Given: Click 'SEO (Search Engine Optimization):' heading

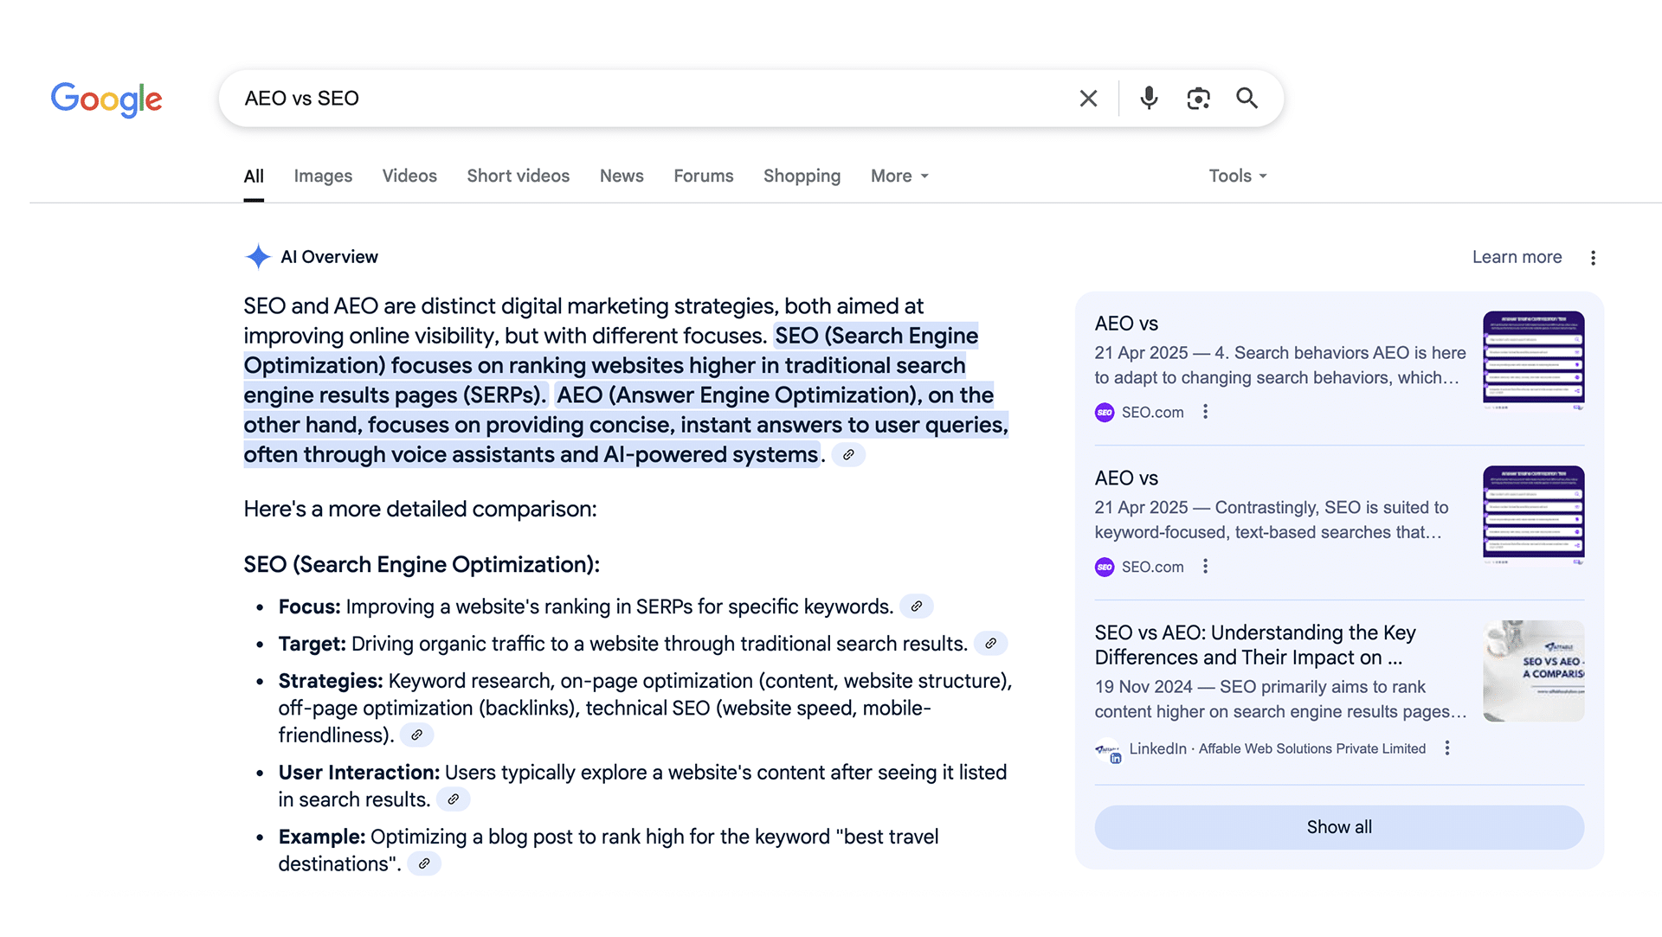Looking at the screenshot, I should tap(422, 565).
